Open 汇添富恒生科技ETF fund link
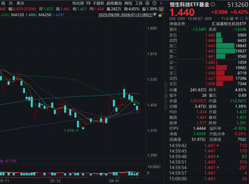The width and height of the screenshot is (249, 184). (229, 24)
